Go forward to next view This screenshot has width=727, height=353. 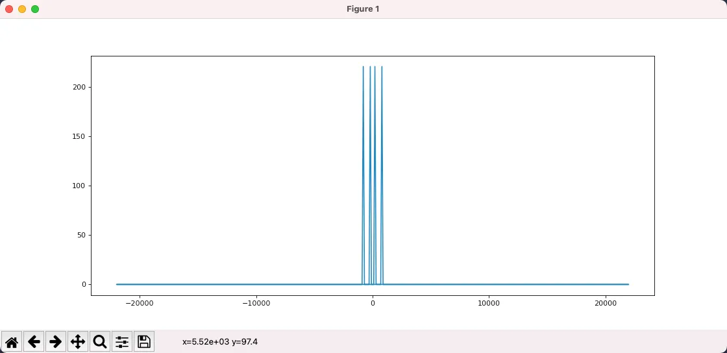coord(56,341)
